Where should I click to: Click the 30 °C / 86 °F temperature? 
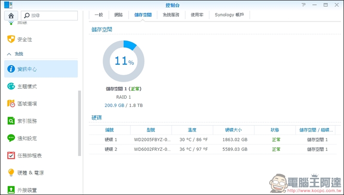coord(193,140)
